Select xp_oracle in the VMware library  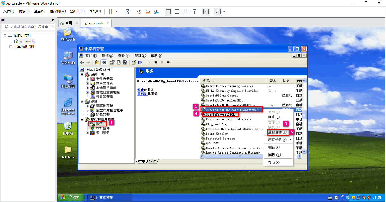click(x=27, y=41)
